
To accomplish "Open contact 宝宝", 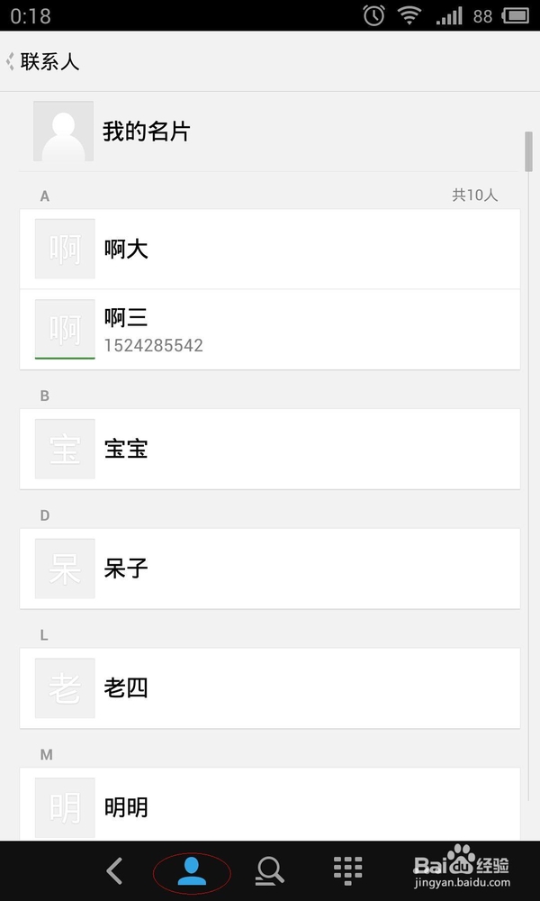I will coord(270,449).
